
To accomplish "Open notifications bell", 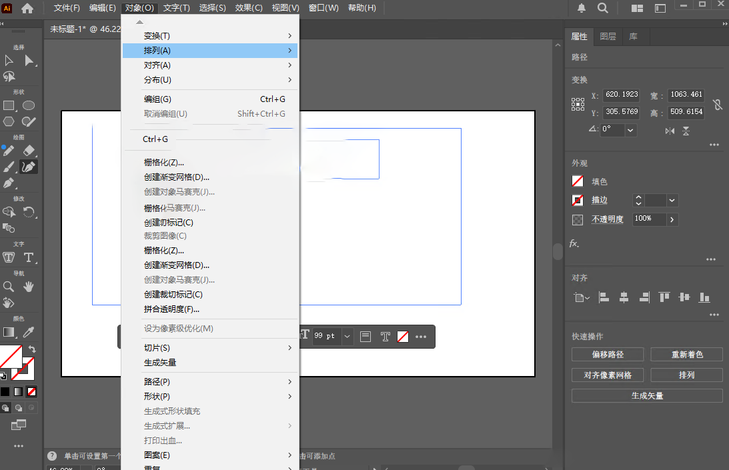I will [x=582, y=8].
